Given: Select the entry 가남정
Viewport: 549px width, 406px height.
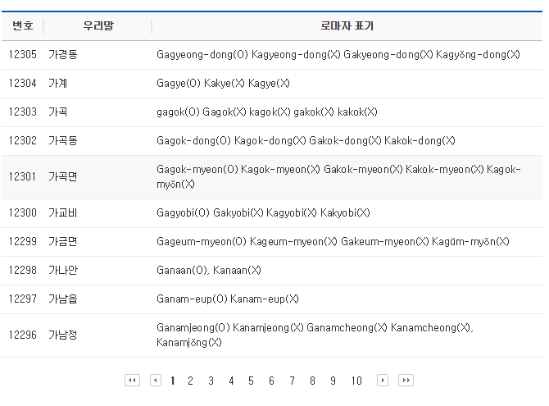Looking at the screenshot, I should 62,335.
